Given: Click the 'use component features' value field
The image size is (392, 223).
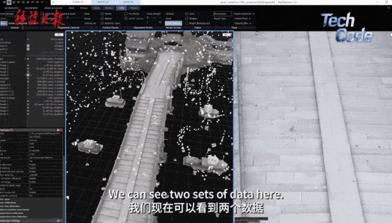Looking at the screenshot, I should 45,158.
